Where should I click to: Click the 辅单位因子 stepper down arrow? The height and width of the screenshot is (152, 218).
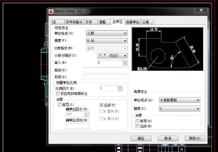pos(87,116)
